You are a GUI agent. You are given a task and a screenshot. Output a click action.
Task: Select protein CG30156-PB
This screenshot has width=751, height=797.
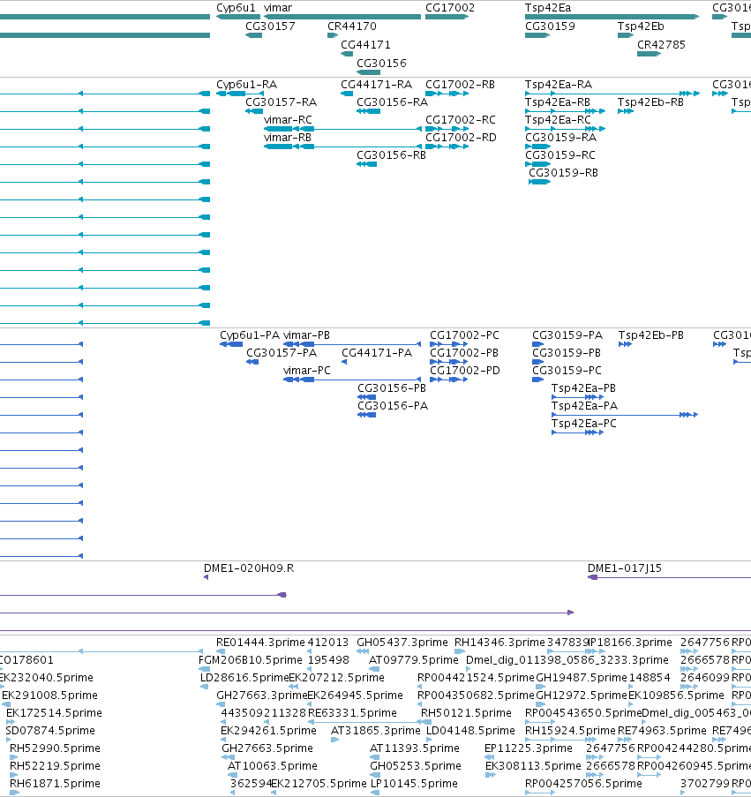pyautogui.click(x=392, y=388)
